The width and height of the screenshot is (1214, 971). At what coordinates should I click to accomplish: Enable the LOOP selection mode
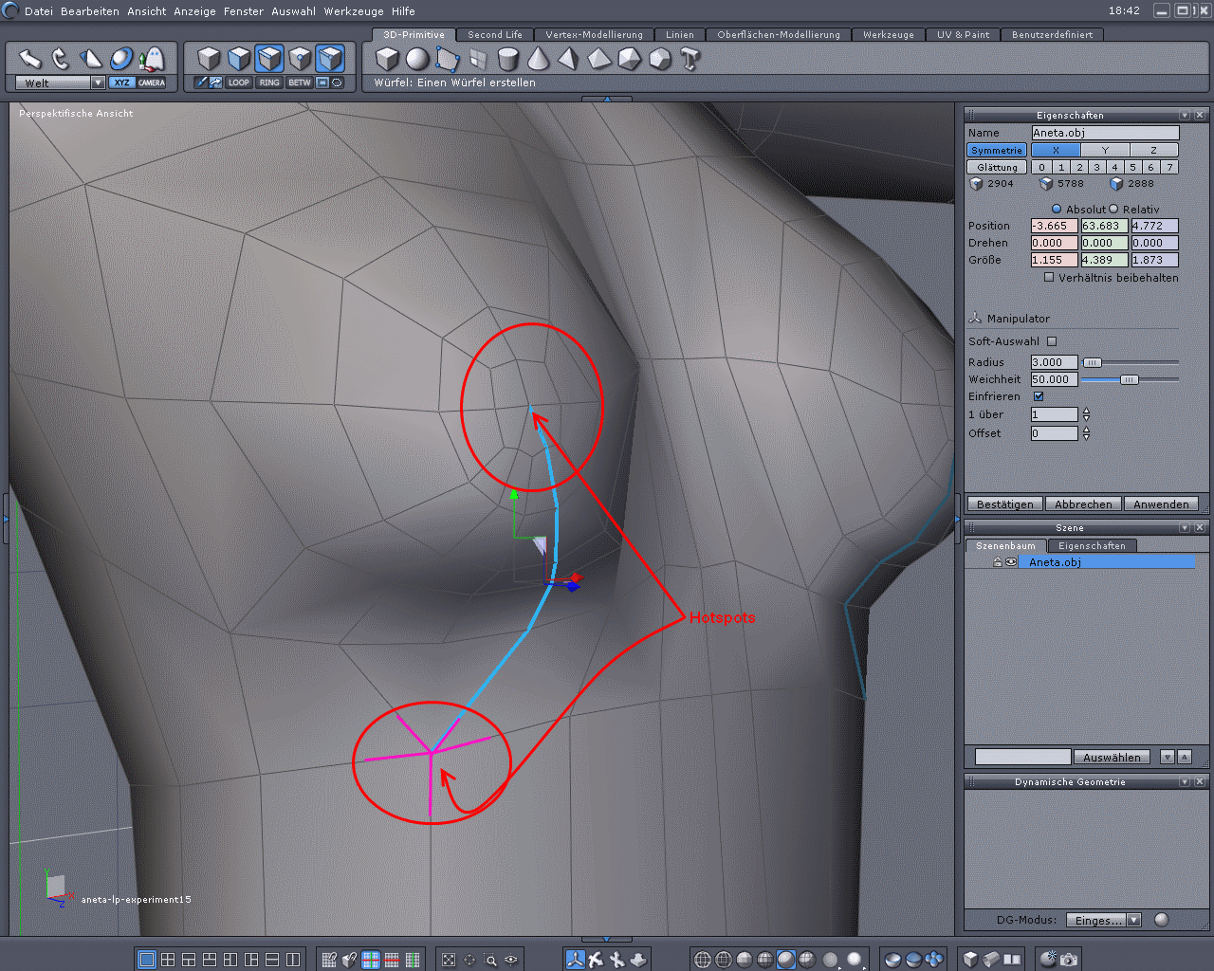[239, 82]
